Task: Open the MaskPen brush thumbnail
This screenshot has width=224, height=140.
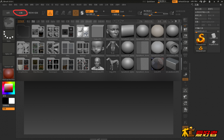Action: click(x=9, y=23)
